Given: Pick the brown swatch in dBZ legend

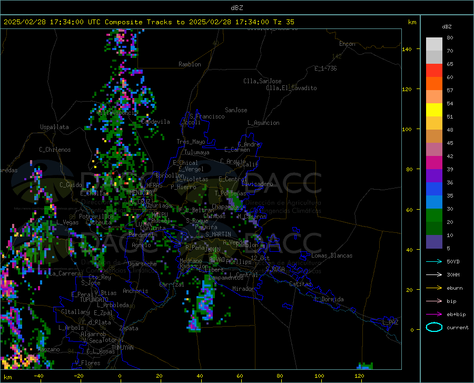Looking at the screenshot, I should (x=434, y=136).
